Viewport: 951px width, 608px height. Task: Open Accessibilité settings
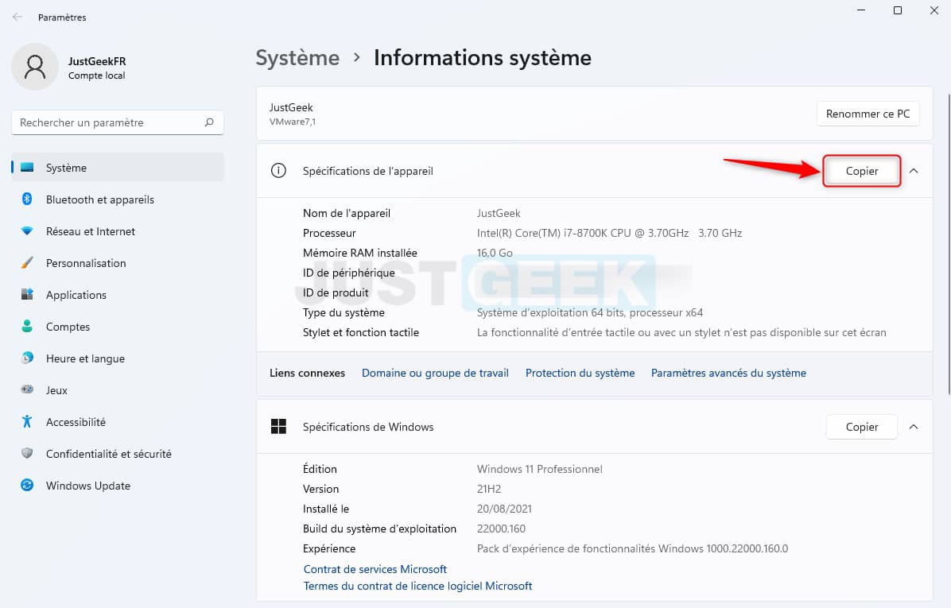coord(118,422)
